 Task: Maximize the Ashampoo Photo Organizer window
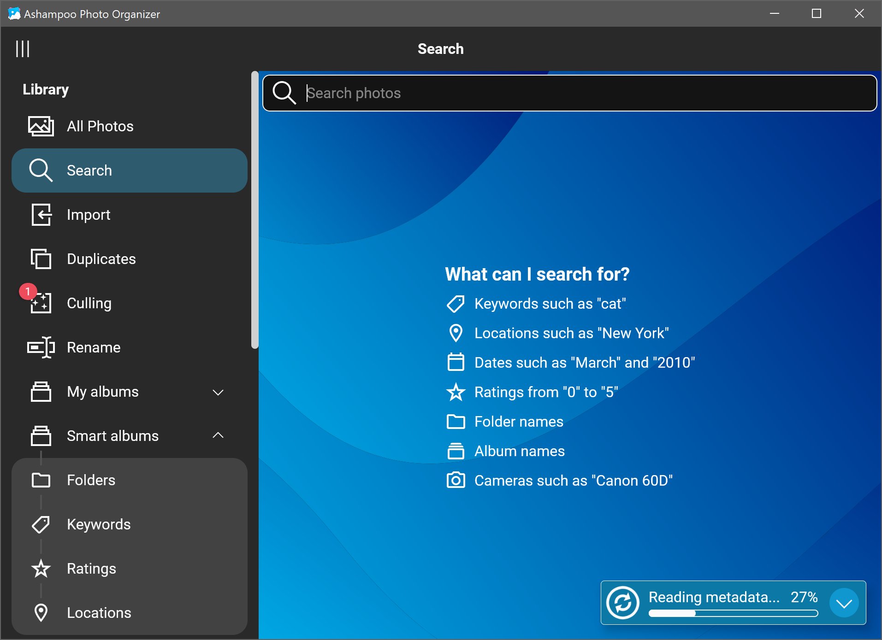[817, 14]
